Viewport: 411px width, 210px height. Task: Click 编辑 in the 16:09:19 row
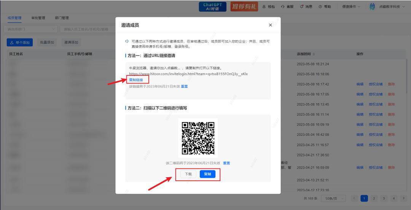click(x=360, y=124)
